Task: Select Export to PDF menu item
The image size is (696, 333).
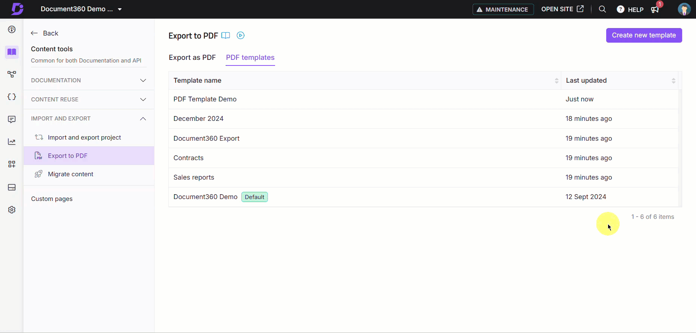Action: pos(89,156)
